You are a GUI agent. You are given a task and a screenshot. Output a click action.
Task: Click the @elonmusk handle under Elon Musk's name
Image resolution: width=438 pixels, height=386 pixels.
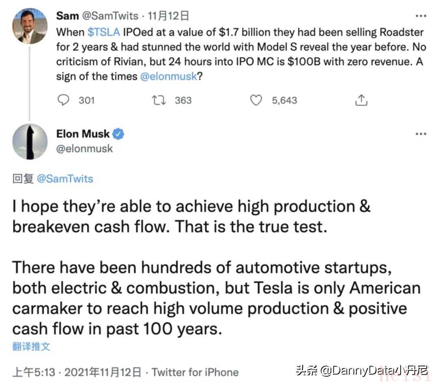tap(84, 149)
